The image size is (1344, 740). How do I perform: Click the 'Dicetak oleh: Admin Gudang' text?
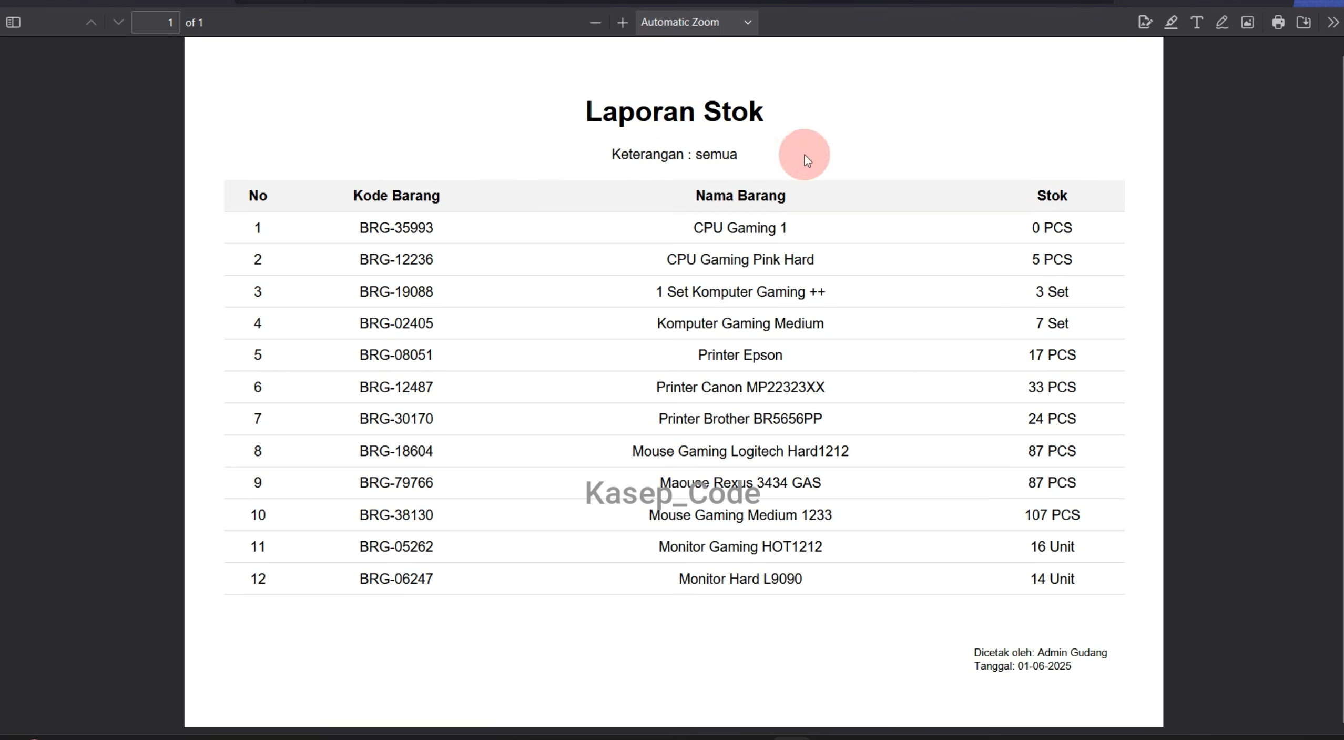1041,653
